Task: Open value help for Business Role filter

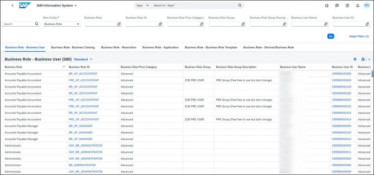Action: click(x=119, y=24)
